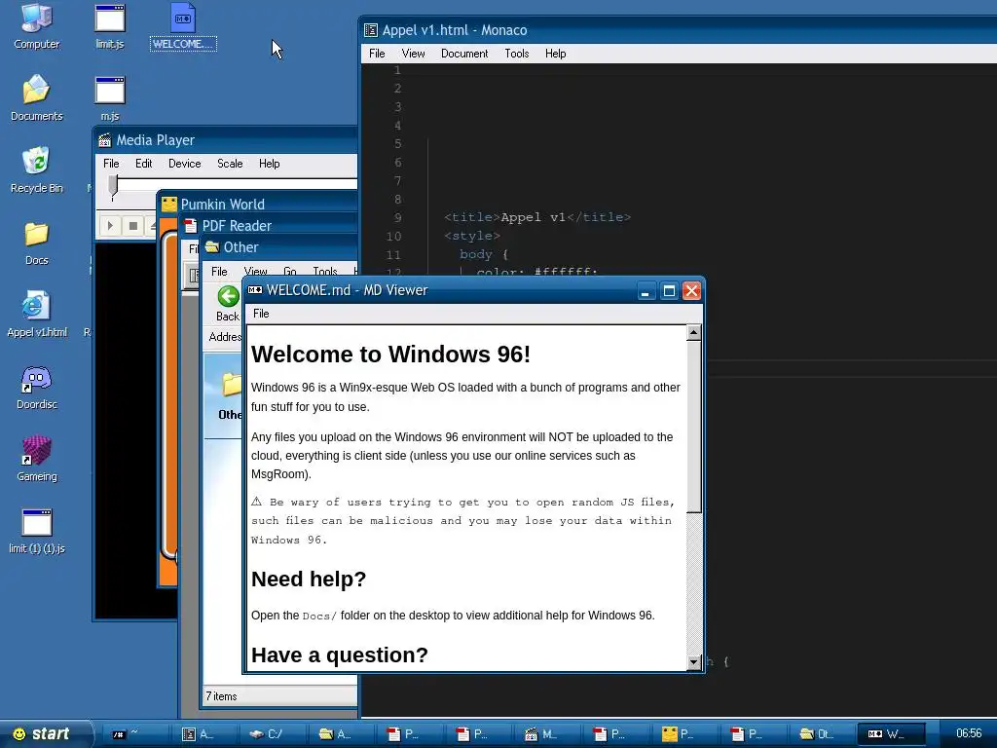
Task: Open the Recycle Bin icon
Action: click(36, 169)
